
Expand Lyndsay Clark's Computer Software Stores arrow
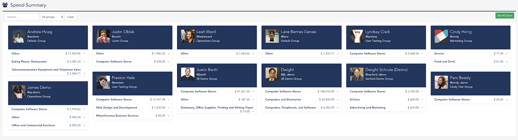[422, 54]
